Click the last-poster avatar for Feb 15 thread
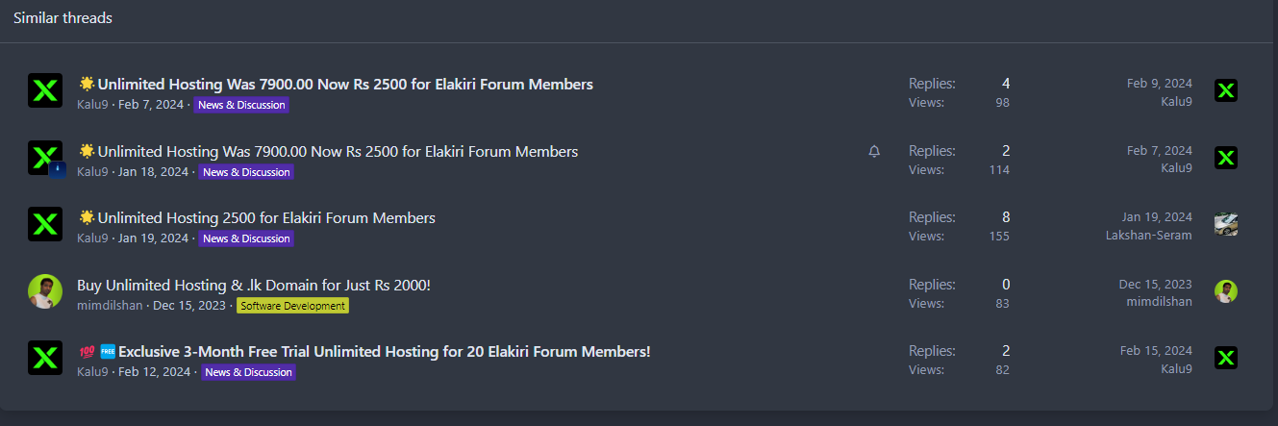 tap(1226, 358)
